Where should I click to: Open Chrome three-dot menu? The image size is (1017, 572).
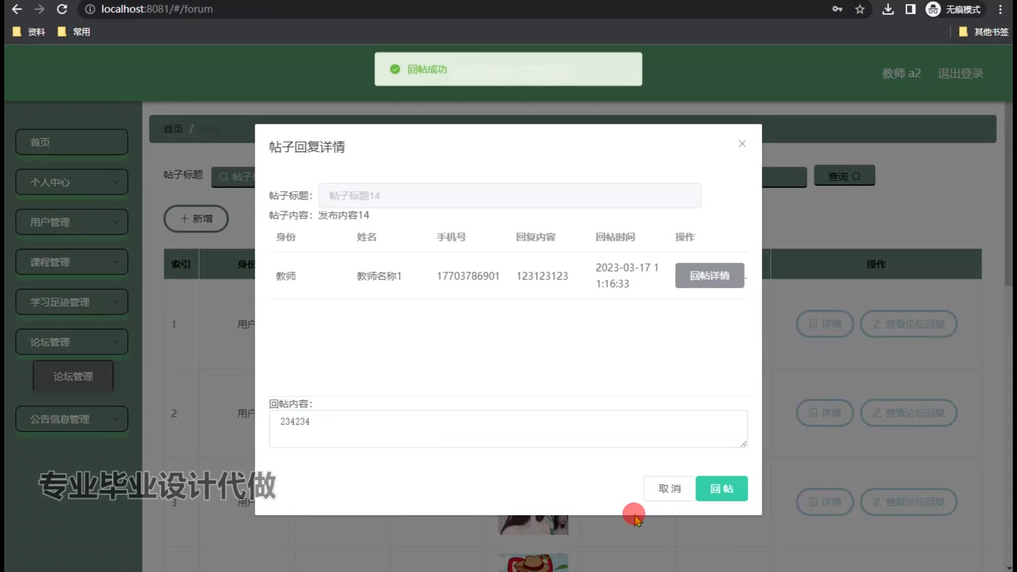[x=1000, y=9]
